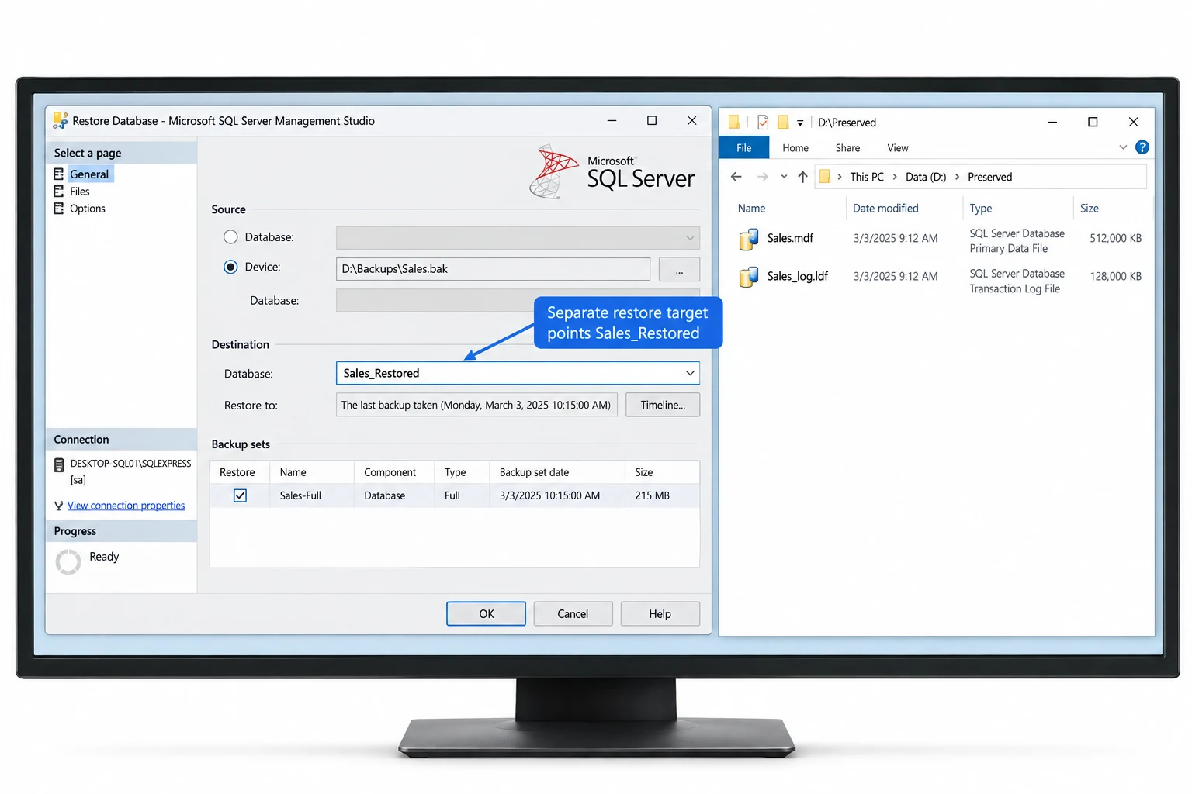Switch to the Share ribbon tab
The image size is (1192, 794).
[x=847, y=147]
